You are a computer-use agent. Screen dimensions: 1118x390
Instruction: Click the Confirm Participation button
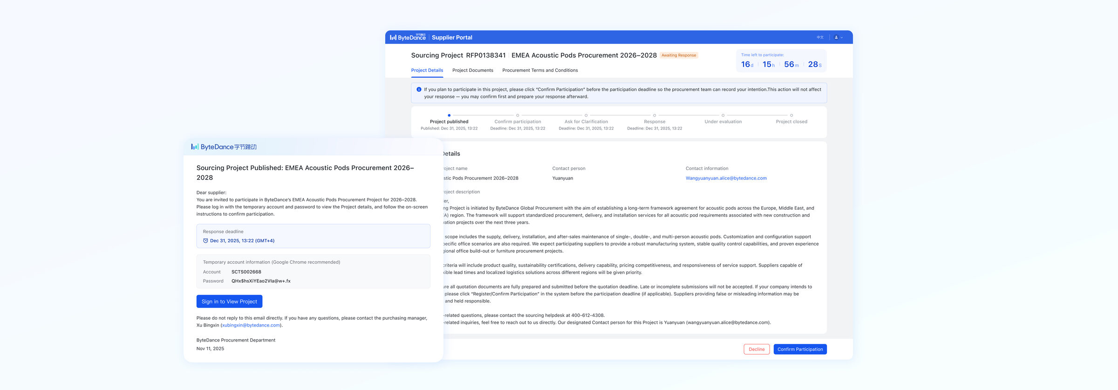(x=800, y=349)
